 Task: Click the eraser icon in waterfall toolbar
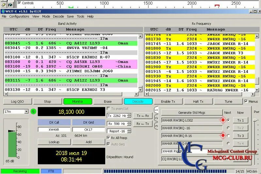click(4, 5)
